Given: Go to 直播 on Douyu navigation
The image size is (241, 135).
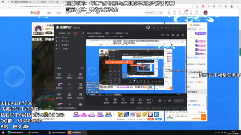Looking at the screenshot, I should (x=58, y=13).
